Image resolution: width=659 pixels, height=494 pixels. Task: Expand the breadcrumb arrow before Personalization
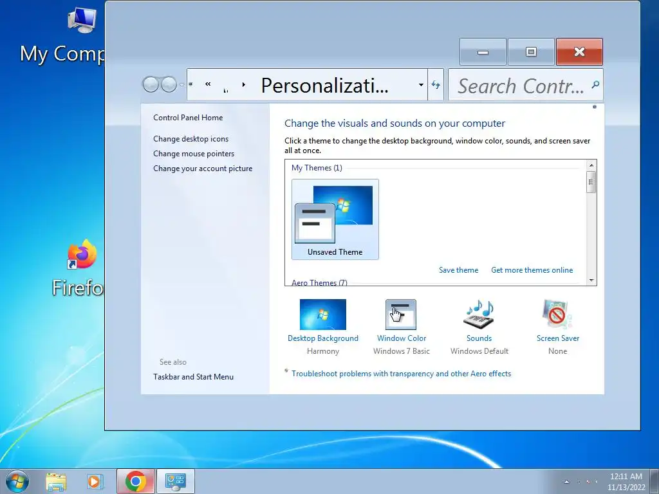pyautogui.click(x=243, y=84)
